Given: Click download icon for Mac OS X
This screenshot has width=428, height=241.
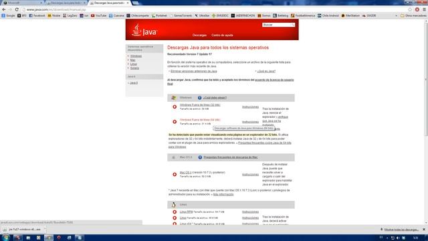Looking at the screenshot, I should coord(175,174).
